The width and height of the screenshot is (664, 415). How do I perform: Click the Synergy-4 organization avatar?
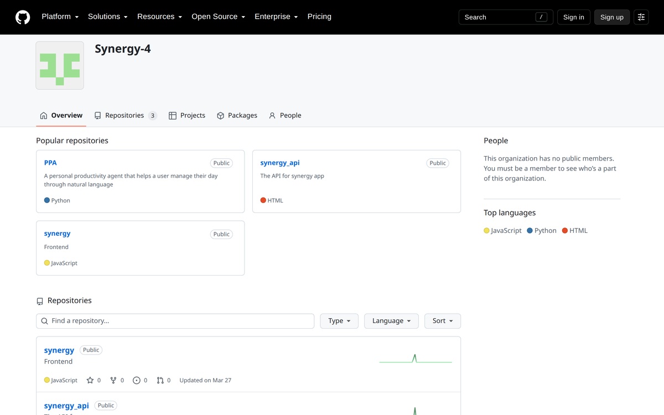60,65
